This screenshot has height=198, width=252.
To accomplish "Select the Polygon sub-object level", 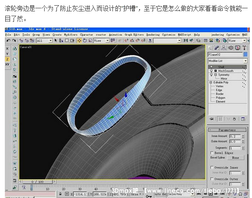I will point(220,98).
